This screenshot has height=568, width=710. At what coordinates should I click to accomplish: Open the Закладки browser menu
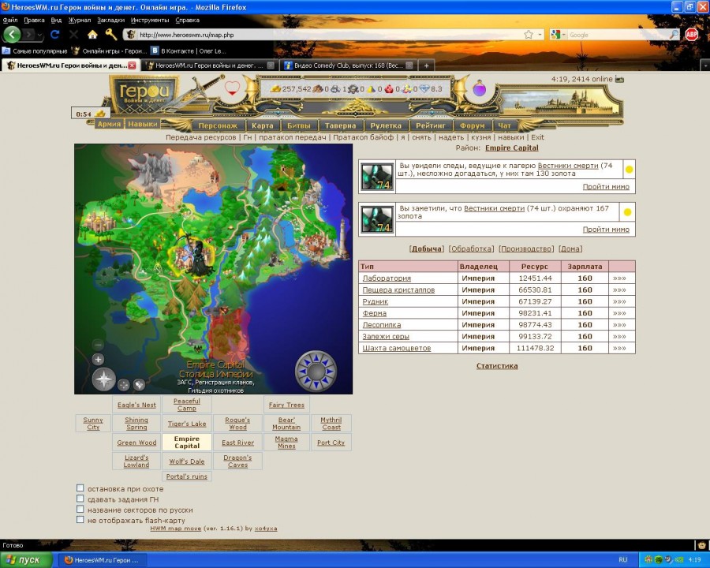(x=110, y=20)
